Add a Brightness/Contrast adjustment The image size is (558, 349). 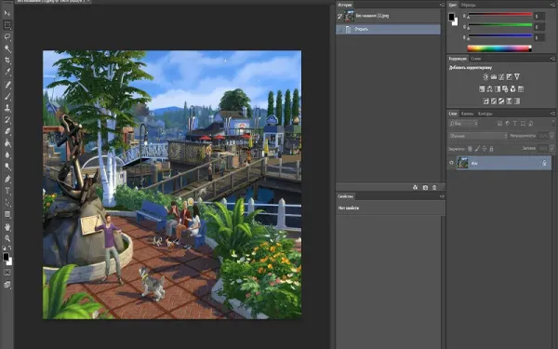[485, 76]
